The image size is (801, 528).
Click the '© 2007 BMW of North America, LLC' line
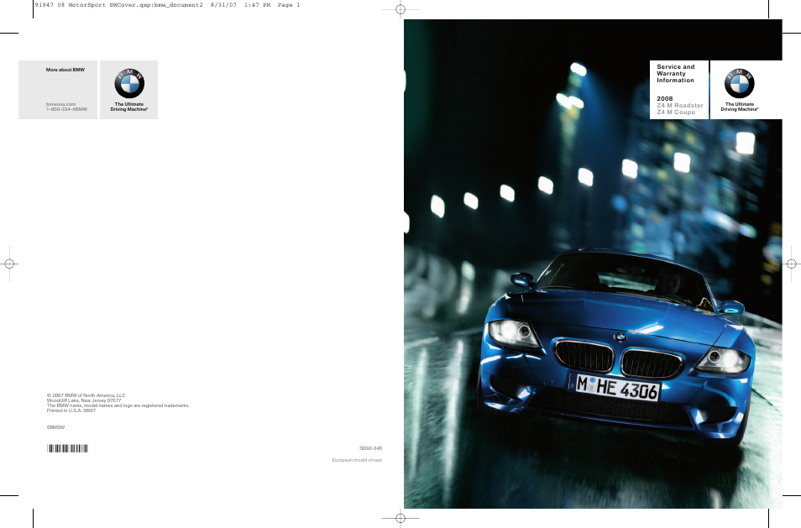tap(86, 395)
